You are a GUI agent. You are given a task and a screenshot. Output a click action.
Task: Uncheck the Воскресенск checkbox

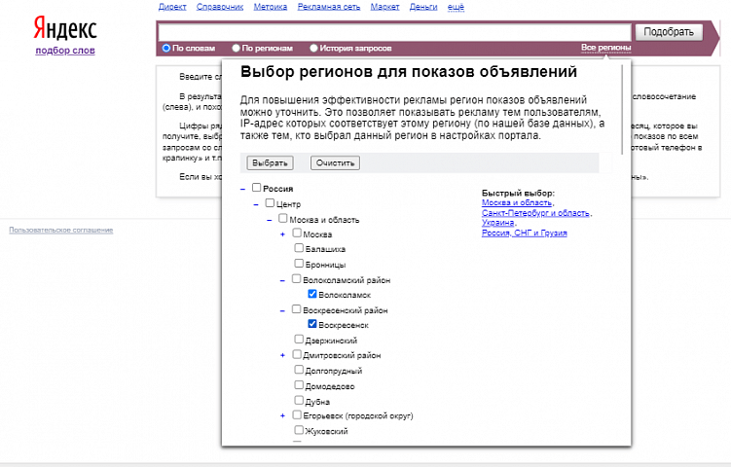(x=312, y=323)
